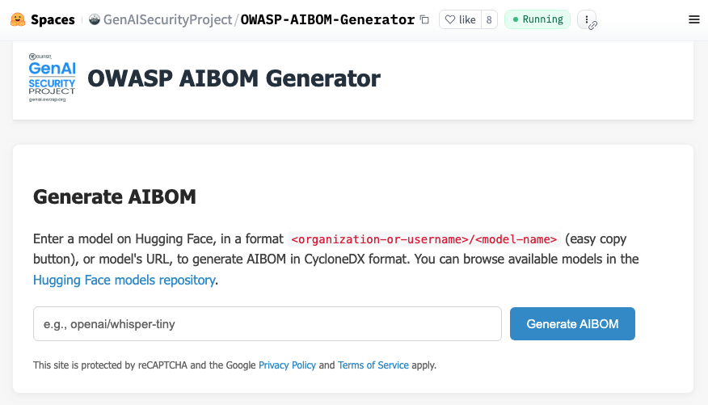Image resolution: width=708 pixels, height=405 pixels.
Task: Click the like count showing 8
Action: coord(489,19)
